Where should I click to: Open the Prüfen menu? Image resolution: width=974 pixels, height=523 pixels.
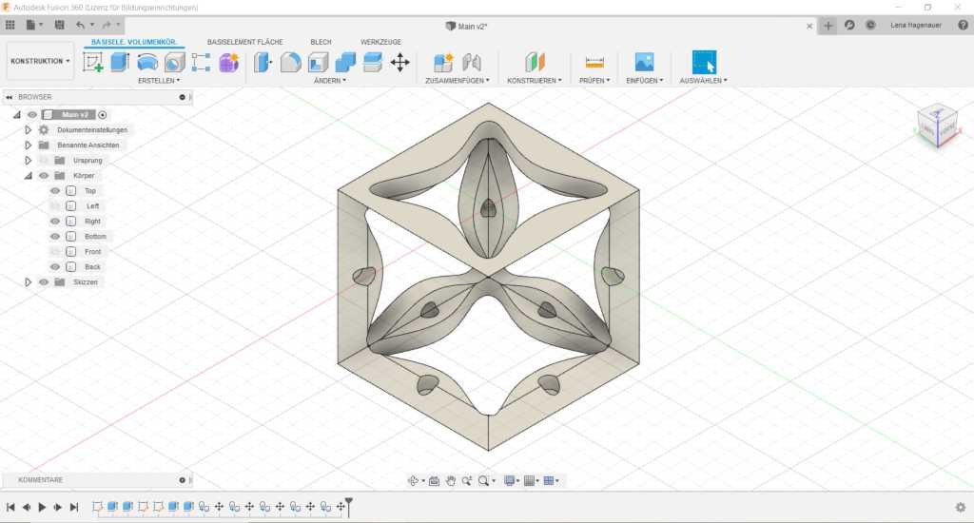(594, 80)
